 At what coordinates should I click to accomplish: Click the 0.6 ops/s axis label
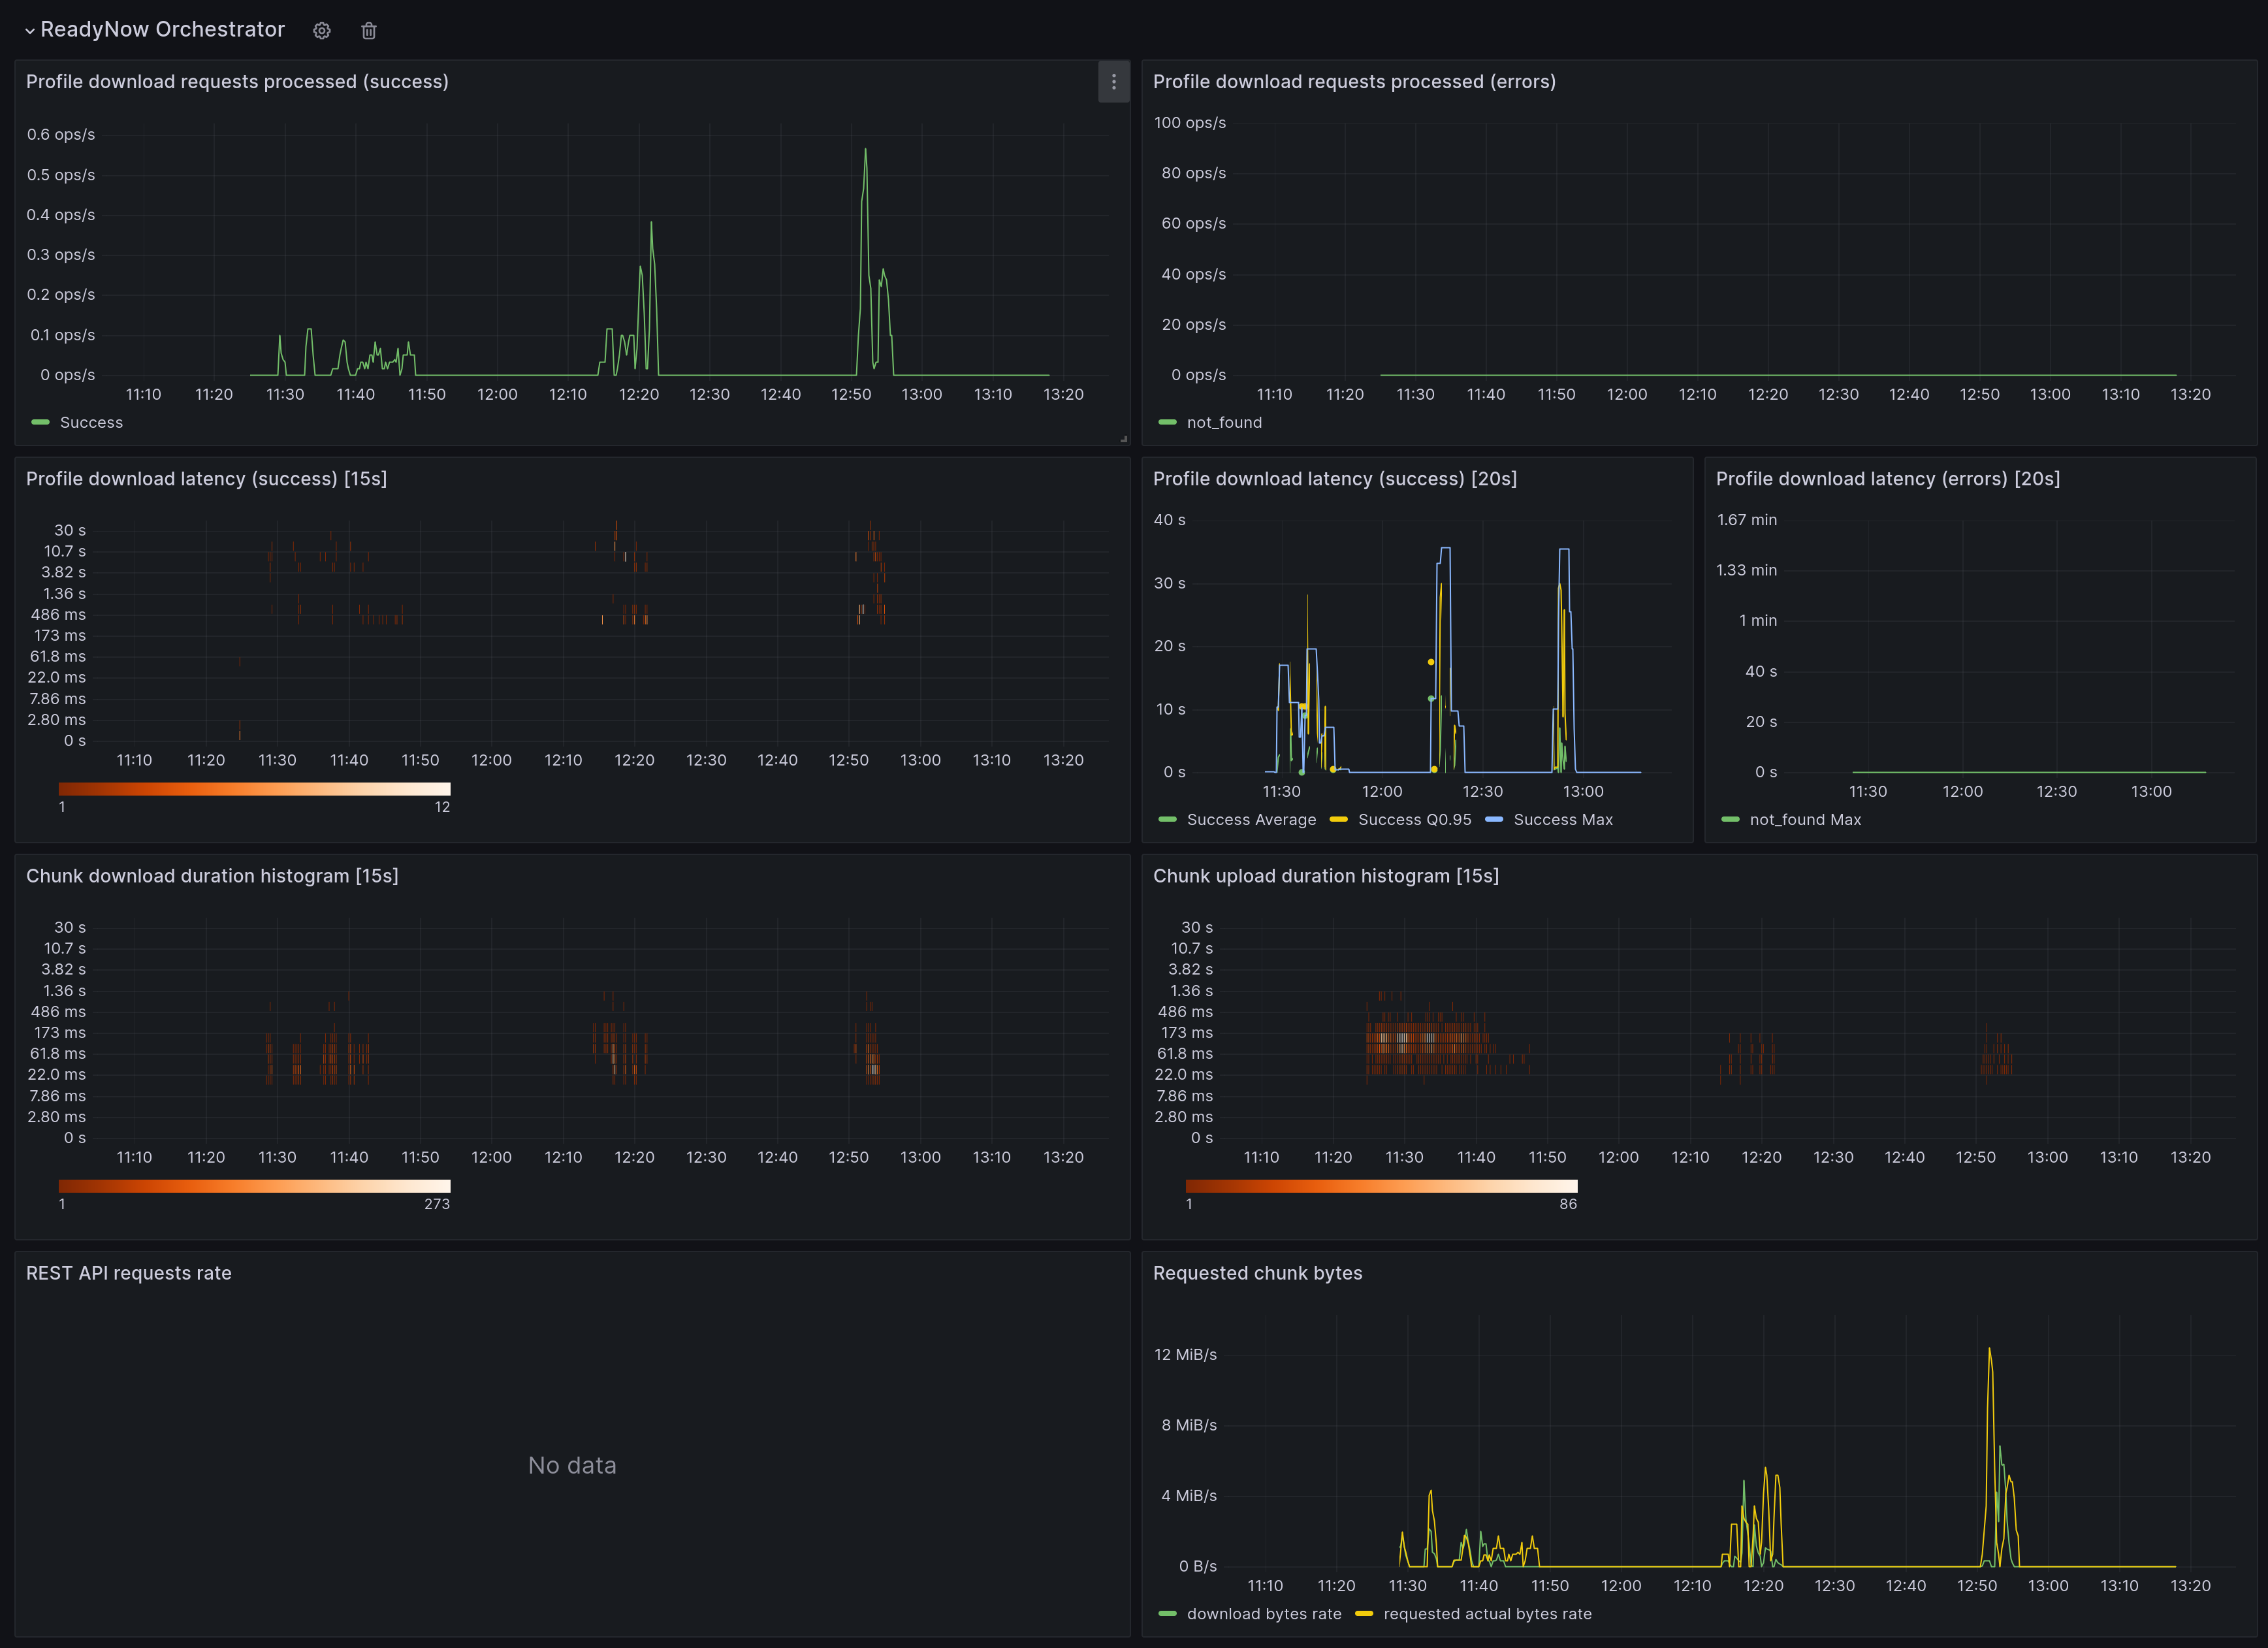click(x=61, y=134)
